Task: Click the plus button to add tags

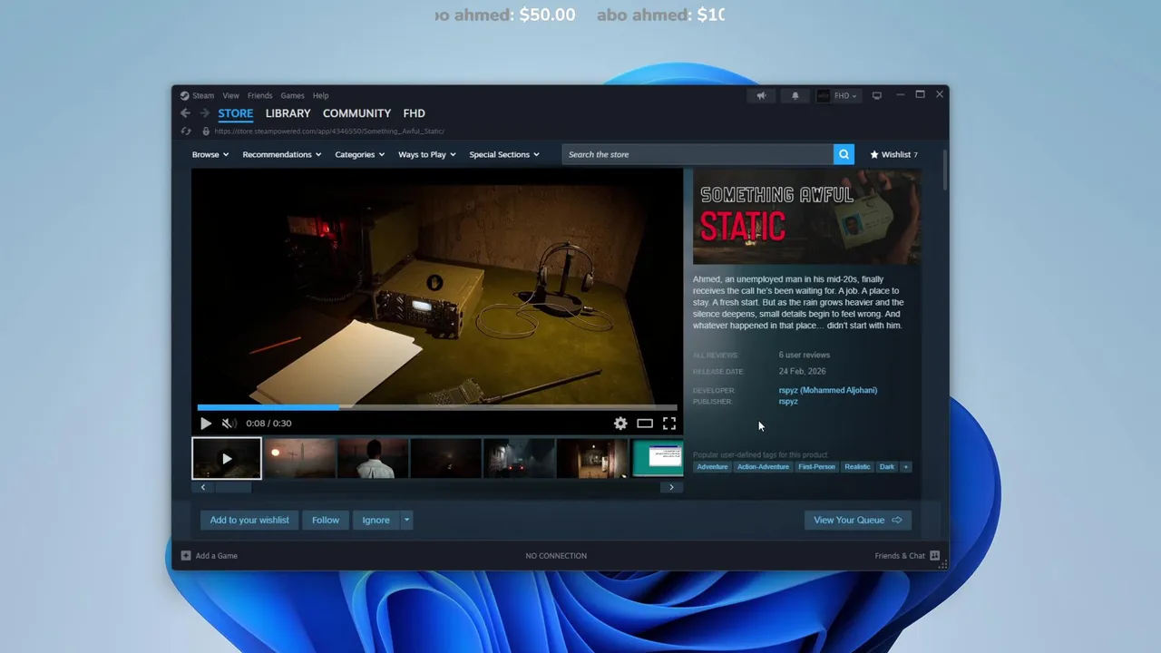Action: [x=905, y=467]
